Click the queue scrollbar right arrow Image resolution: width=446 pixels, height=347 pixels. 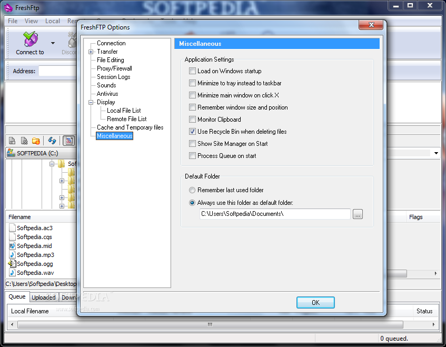pyautogui.click(x=433, y=324)
